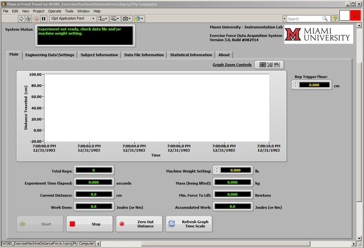Image resolution: width=364 pixels, height=248 pixels.
Task: Click the red Stop button
Action: (89, 224)
